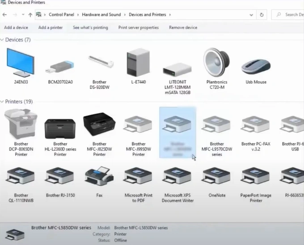
Task: Select the Brother MFC-J825DW Printer icon
Action: click(x=99, y=125)
